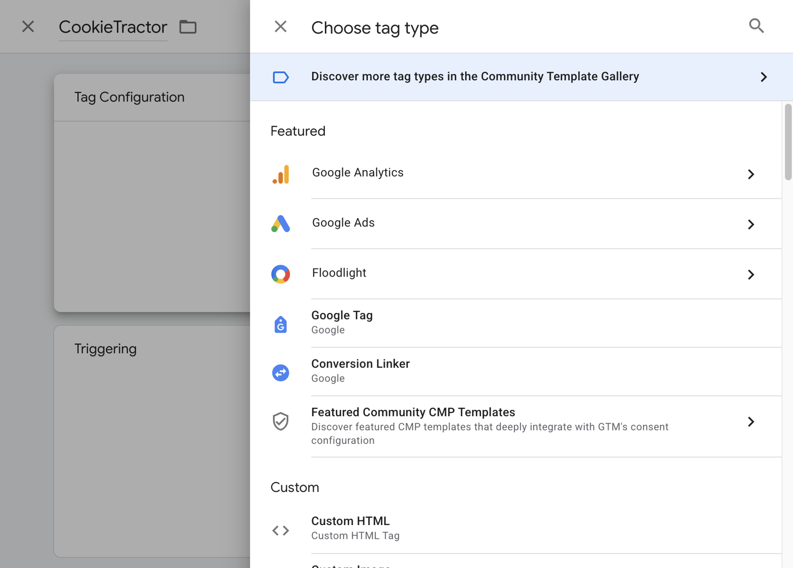Image resolution: width=793 pixels, height=568 pixels.
Task: Expand Floodlight tag options chevron
Action: point(751,275)
